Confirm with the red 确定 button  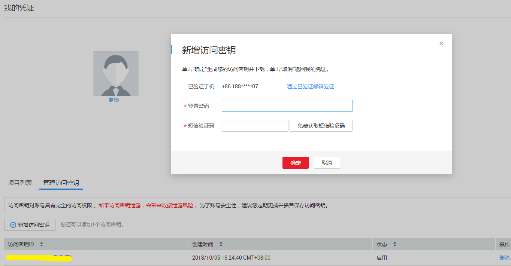295,163
